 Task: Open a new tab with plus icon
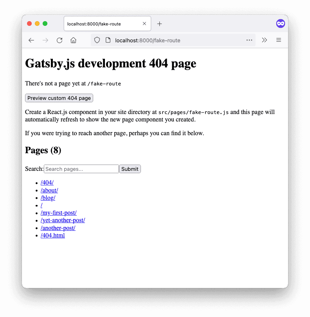pyautogui.click(x=159, y=24)
